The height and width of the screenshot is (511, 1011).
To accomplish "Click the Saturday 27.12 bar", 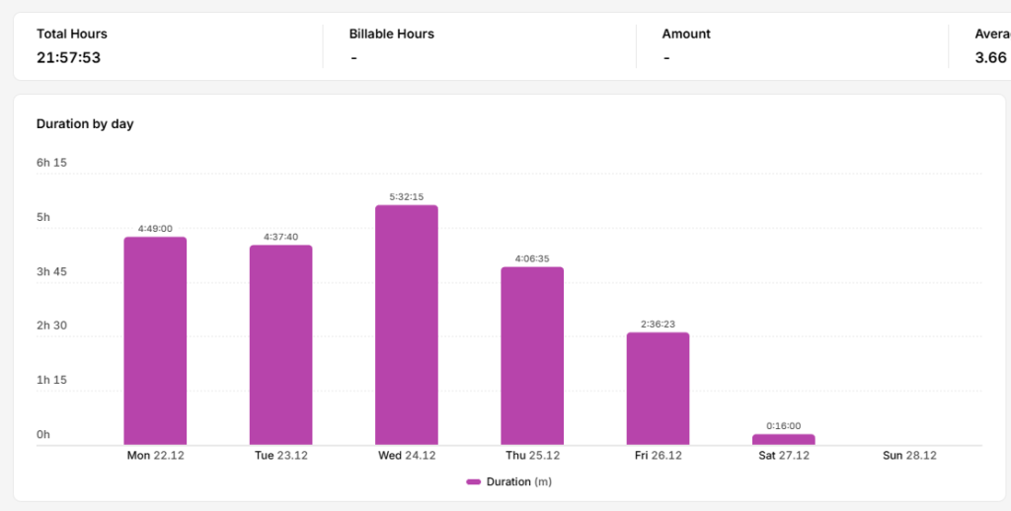I will (784, 439).
